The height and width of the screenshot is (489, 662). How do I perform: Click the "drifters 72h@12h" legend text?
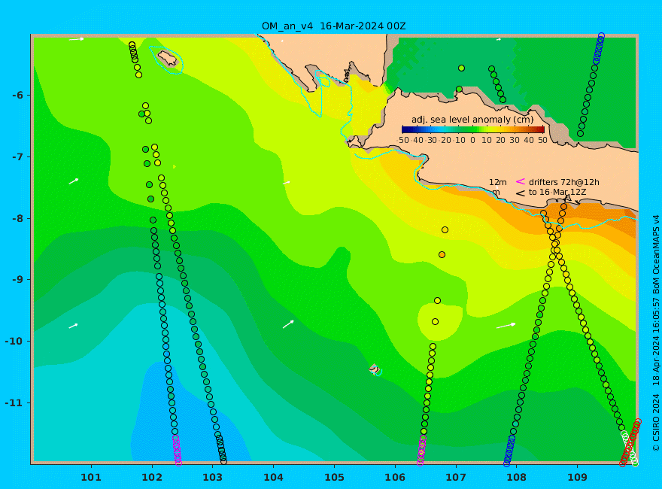564,182
